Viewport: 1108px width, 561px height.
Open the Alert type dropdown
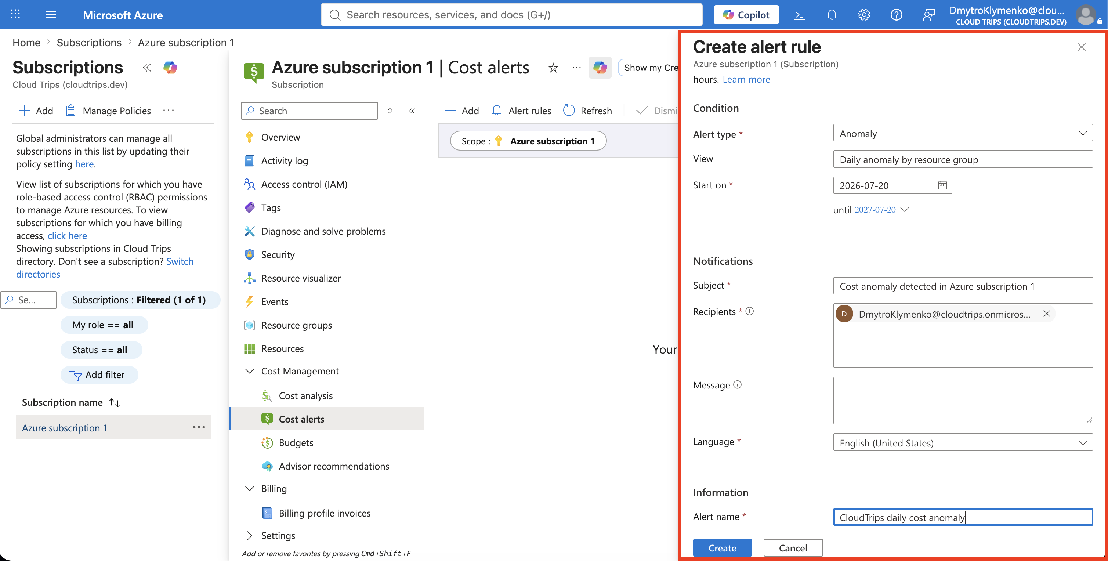963,133
